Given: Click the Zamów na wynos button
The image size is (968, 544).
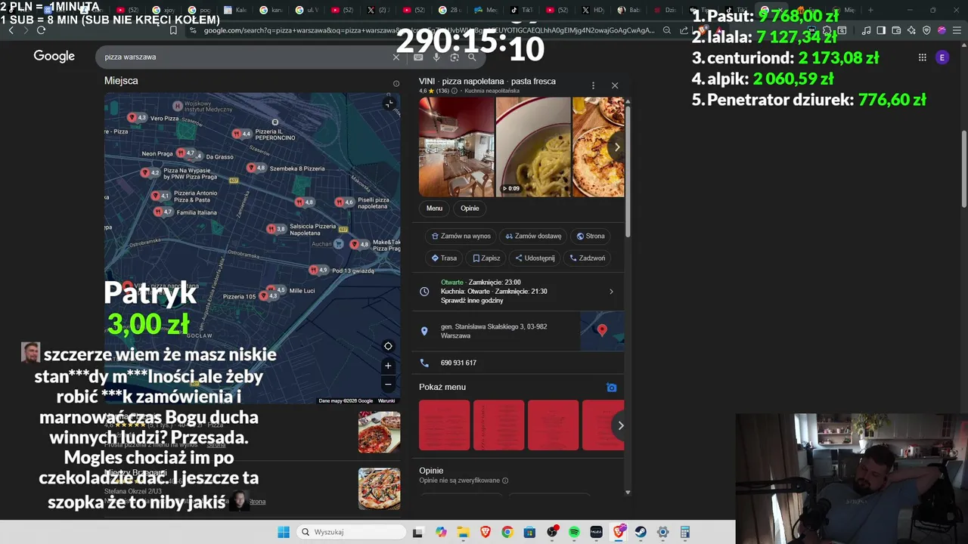Looking at the screenshot, I should coord(461,236).
